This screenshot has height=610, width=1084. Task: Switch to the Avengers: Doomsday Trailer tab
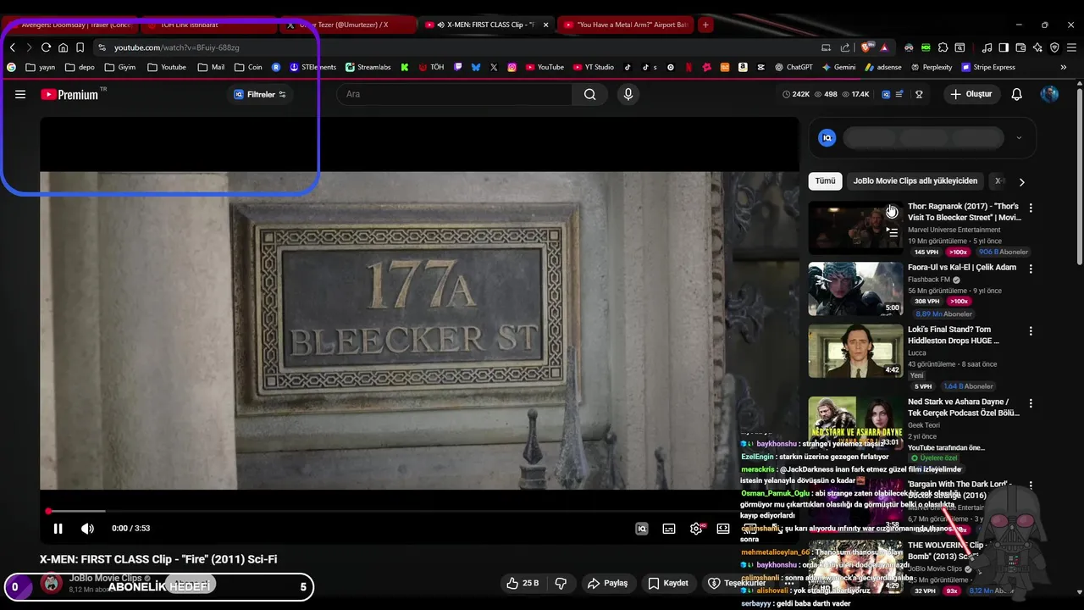(x=71, y=25)
